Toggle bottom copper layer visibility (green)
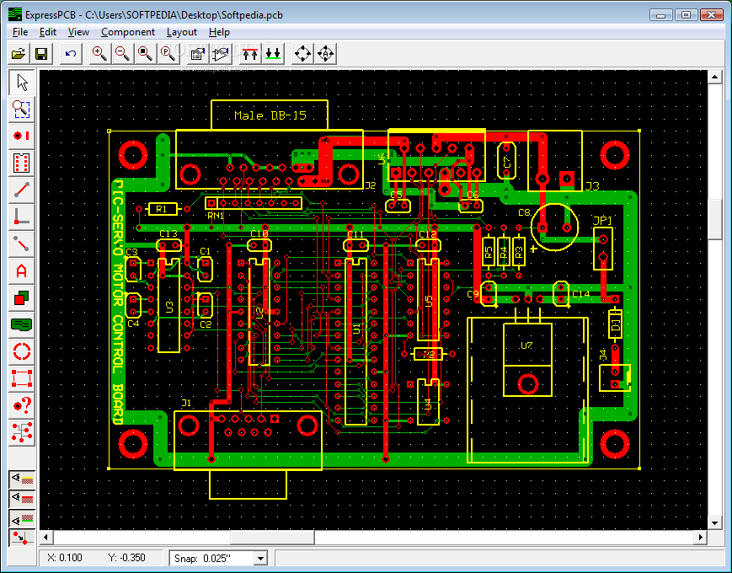The height and width of the screenshot is (573, 732). click(22, 517)
